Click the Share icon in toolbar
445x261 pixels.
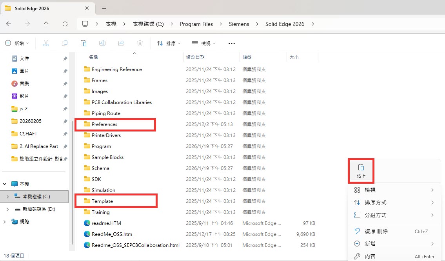click(121, 43)
